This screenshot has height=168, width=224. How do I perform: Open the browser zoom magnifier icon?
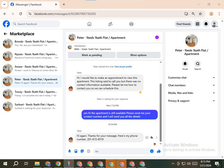(x=193, y=14)
